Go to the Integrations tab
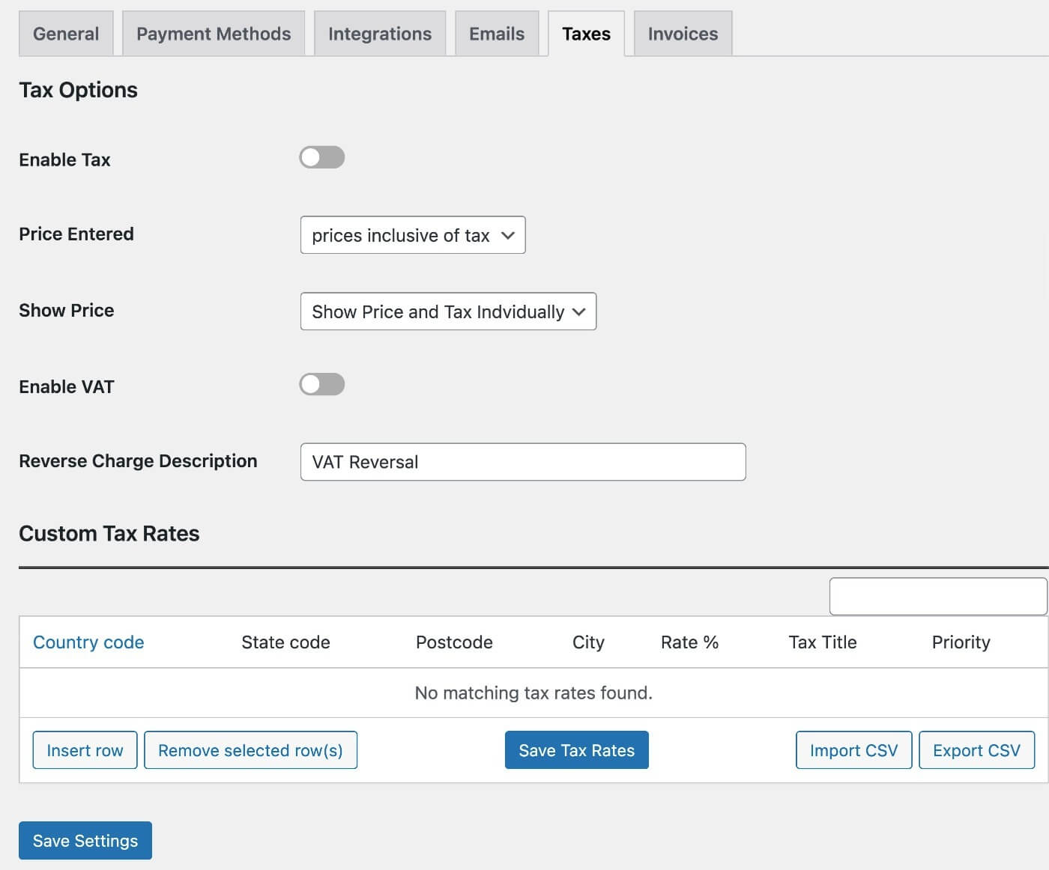Image resolution: width=1049 pixels, height=870 pixels. (380, 34)
